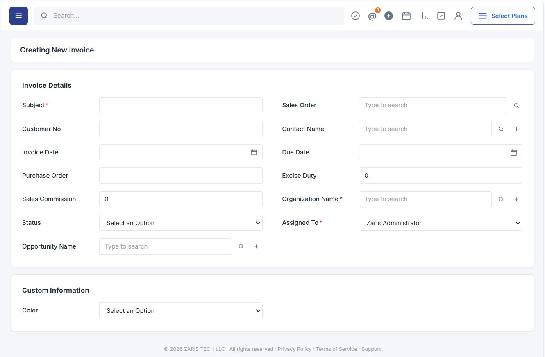Click the Assigned To label
This screenshot has width=545, height=357.
click(300, 223)
